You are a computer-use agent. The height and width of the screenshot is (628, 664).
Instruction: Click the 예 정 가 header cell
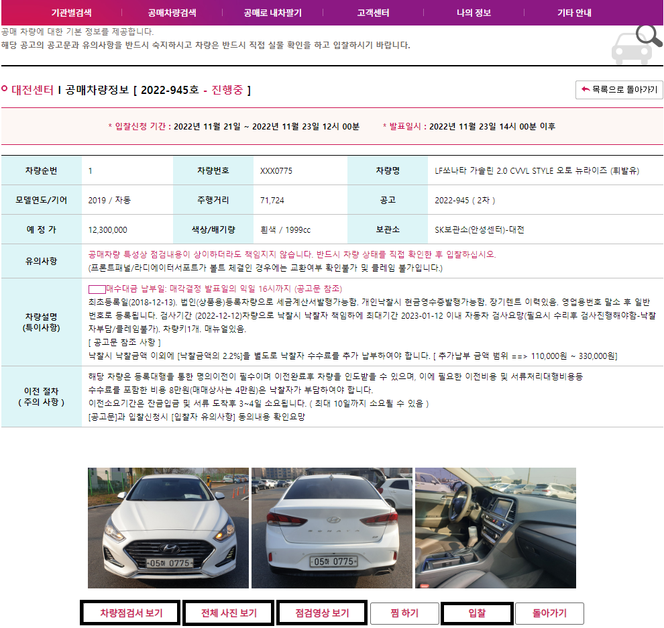41,229
